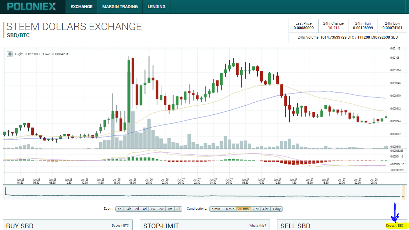Set chart zoom to 1m
Viewport: 409px width, 230px height.
(x=170, y=209)
